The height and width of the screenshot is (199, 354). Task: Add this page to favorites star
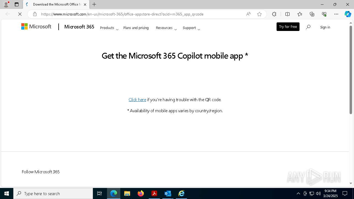point(259,14)
